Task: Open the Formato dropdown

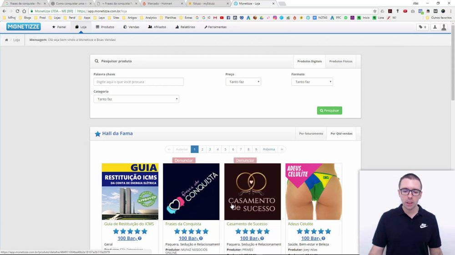Action: [312, 82]
